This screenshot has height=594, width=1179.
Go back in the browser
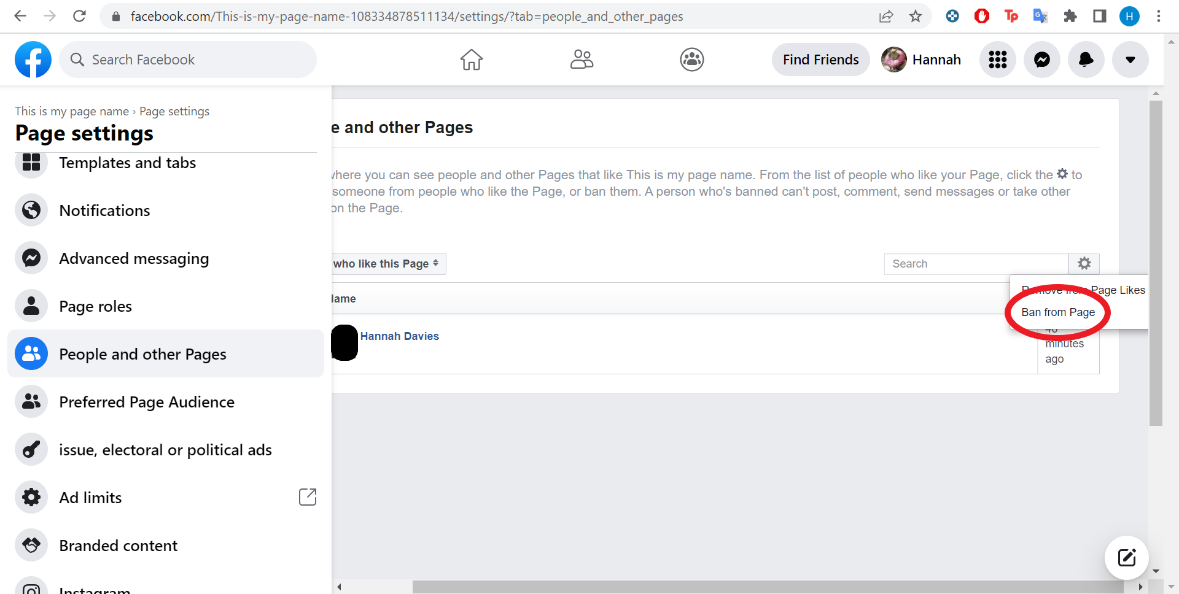[20, 16]
